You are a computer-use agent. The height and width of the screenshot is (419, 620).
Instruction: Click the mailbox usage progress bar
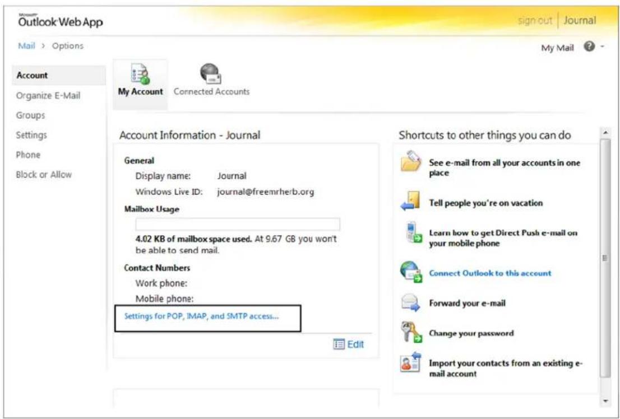[x=238, y=224]
